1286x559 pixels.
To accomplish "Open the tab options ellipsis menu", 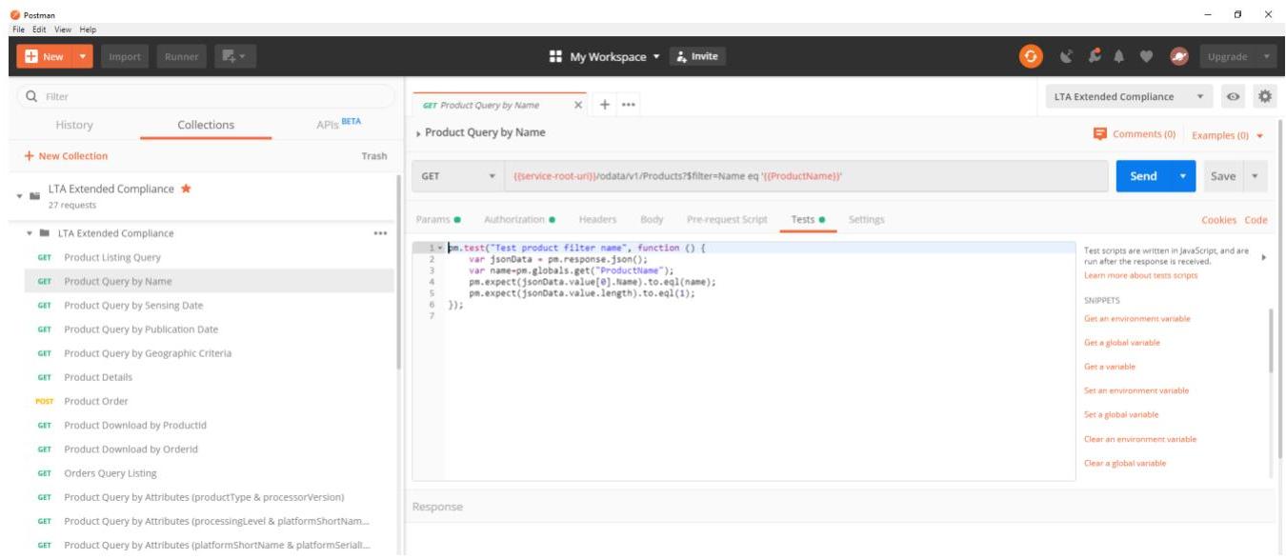I will 629,105.
